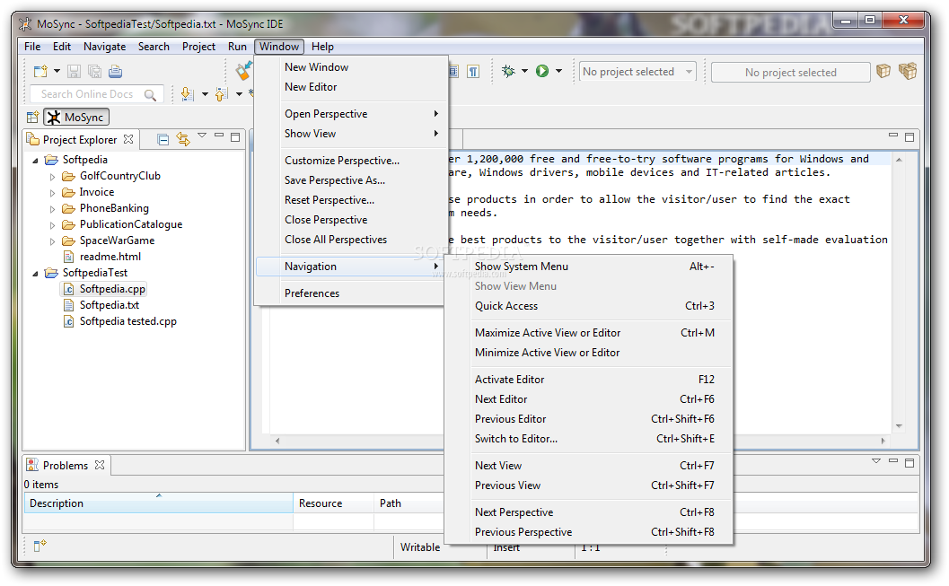Minimize the Project Explorer view
The image size is (949, 586).
tap(219, 136)
